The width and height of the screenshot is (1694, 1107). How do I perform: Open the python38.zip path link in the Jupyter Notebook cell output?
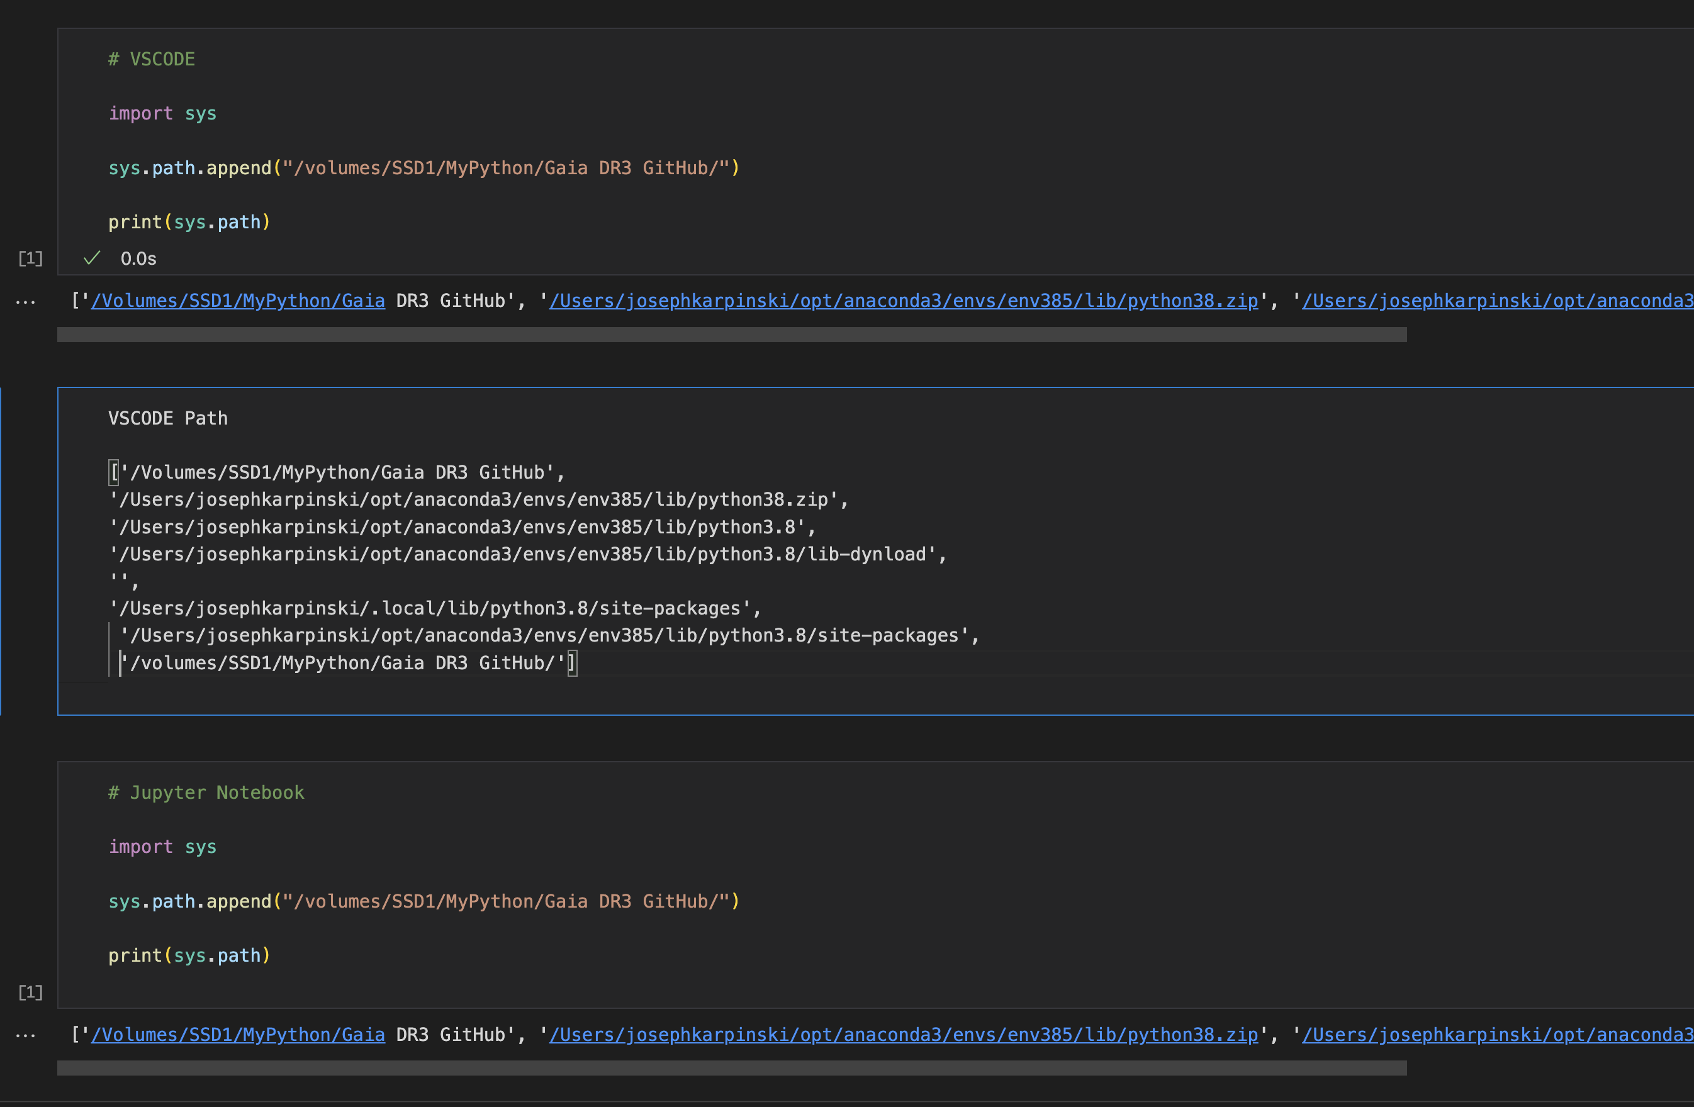click(903, 1035)
